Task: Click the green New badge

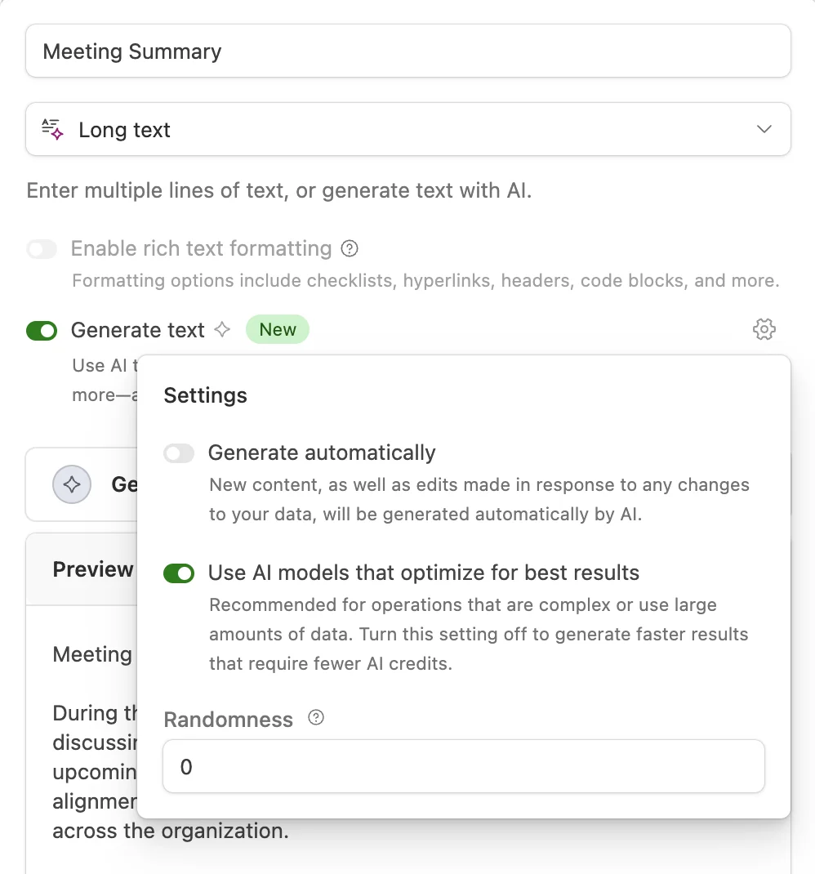Action: tap(278, 329)
